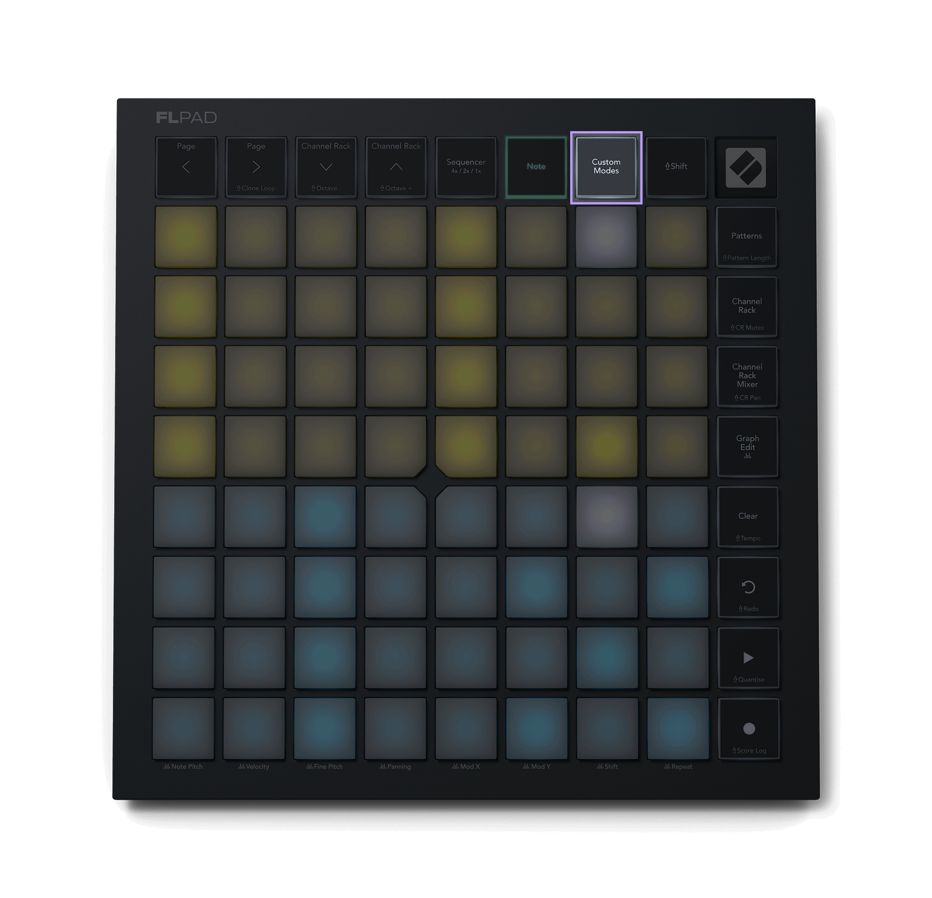Switch to Note mode

536,167
